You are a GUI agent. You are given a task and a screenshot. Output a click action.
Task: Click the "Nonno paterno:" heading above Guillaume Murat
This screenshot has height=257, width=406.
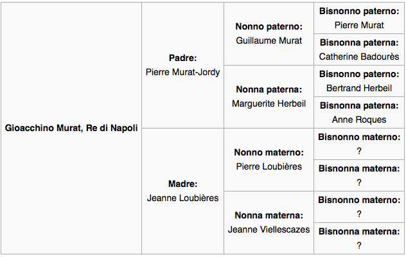point(269,26)
